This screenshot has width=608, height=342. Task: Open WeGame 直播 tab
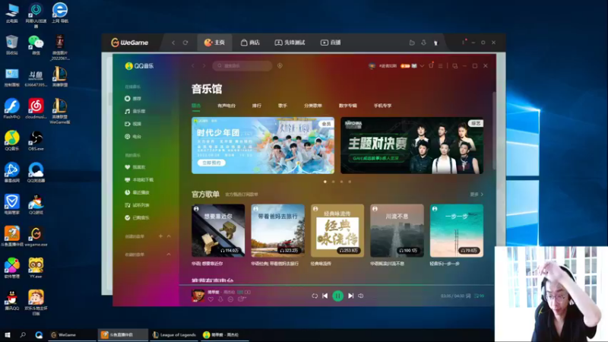(x=331, y=43)
